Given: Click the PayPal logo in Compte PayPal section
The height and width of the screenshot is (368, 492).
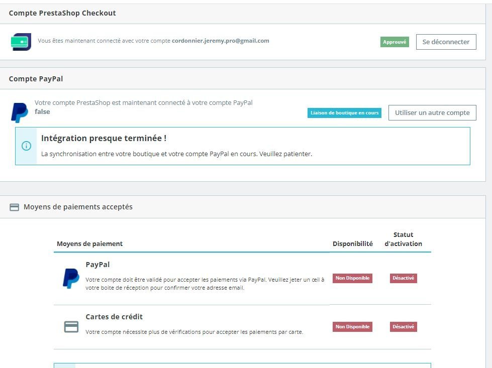Looking at the screenshot, I should click(20, 112).
